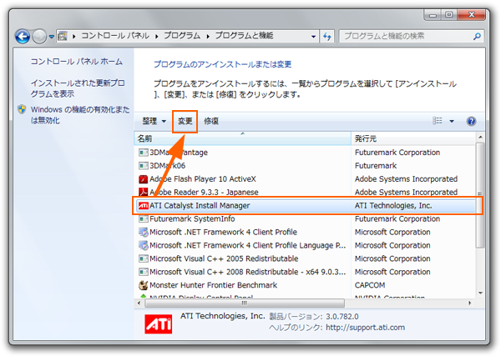The height and width of the screenshot is (356, 501).
Task: Click the refresh button beside address bar
Action: [x=326, y=37]
